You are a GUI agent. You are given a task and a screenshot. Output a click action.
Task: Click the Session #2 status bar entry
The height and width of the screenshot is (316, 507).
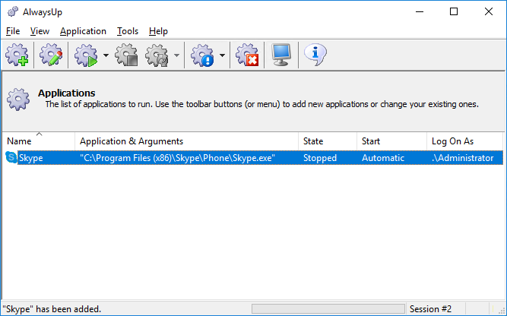pos(430,309)
